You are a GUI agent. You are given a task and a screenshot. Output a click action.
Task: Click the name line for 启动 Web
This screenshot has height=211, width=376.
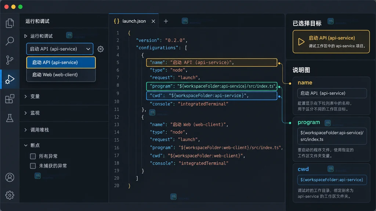(189, 125)
